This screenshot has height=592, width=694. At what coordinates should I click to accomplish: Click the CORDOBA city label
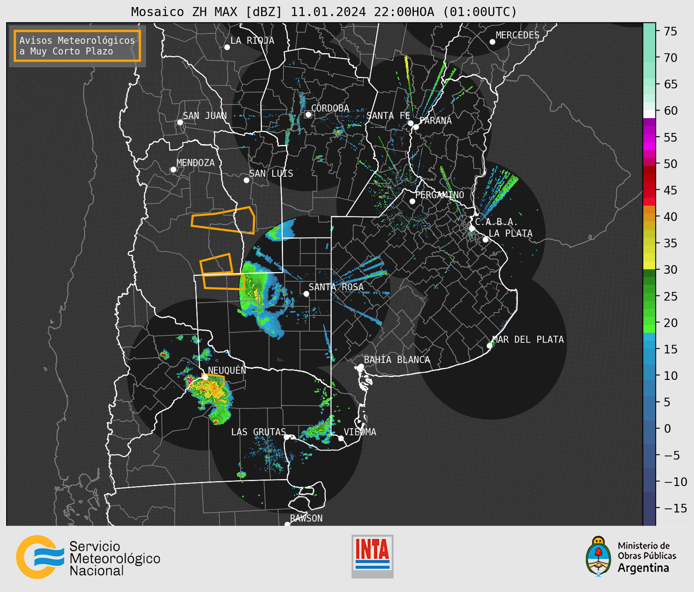pyautogui.click(x=330, y=108)
